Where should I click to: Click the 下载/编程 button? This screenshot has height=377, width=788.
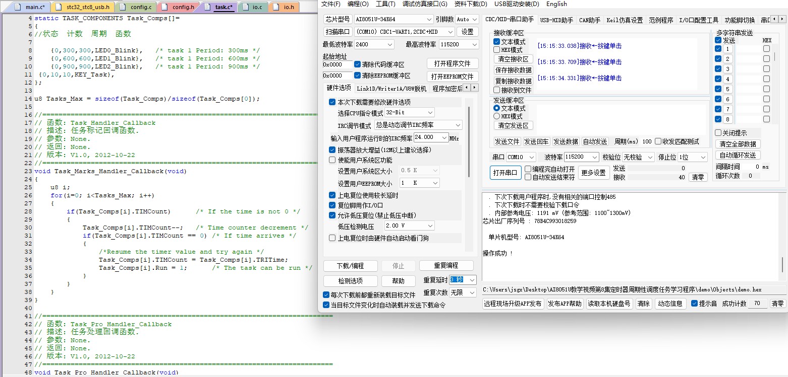point(350,266)
